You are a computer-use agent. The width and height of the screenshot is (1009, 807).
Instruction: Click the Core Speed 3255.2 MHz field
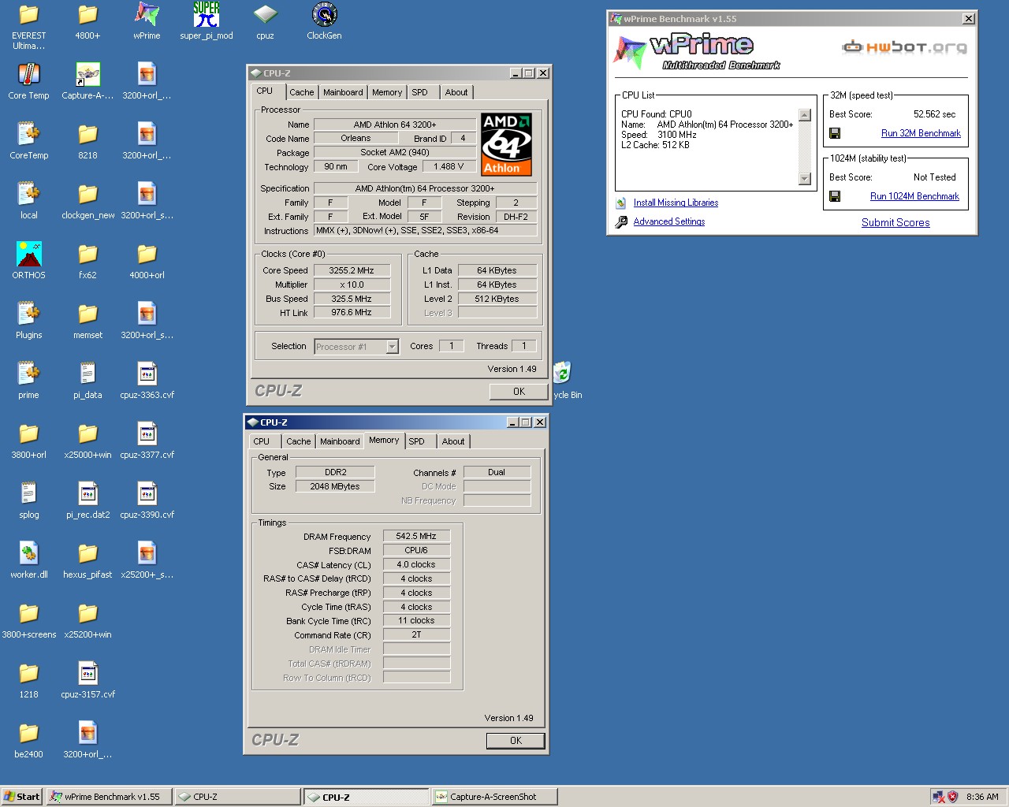352,270
